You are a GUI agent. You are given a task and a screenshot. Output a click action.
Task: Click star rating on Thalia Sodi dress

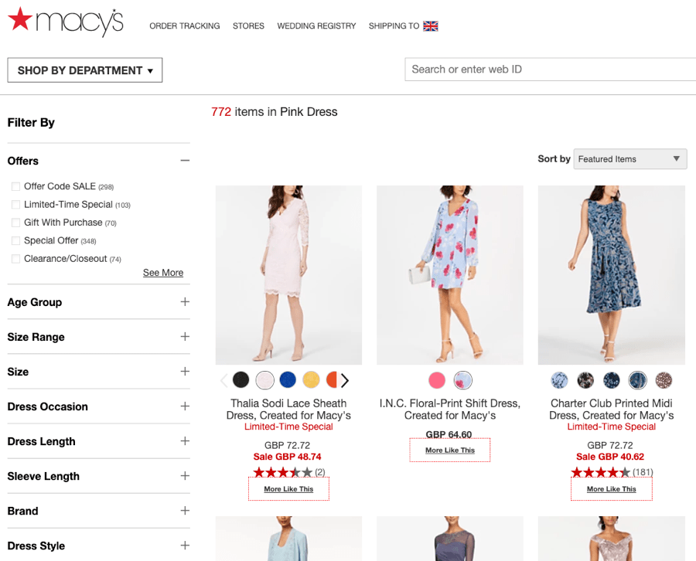coord(282,472)
